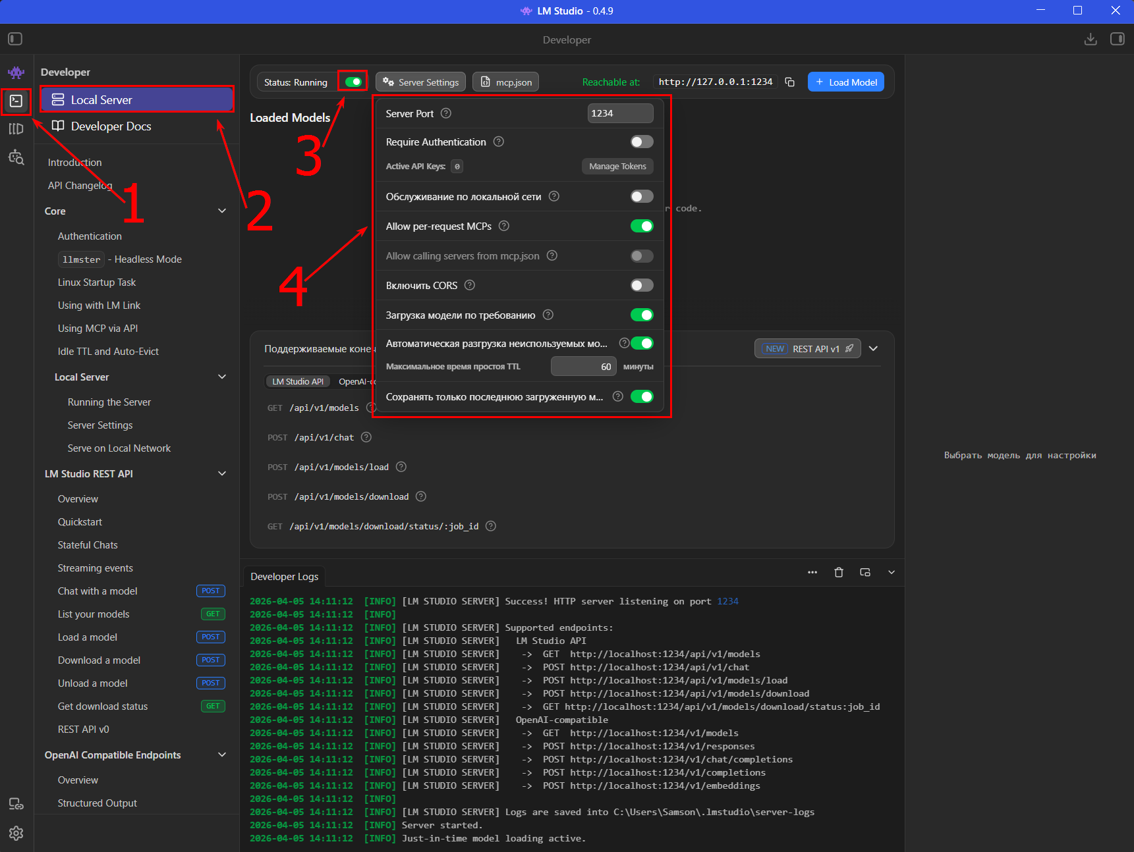Copy the server URL with copy icon
The height and width of the screenshot is (852, 1134).
click(789, 82)
